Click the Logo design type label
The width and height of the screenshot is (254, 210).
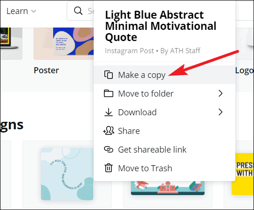[244, 71]
